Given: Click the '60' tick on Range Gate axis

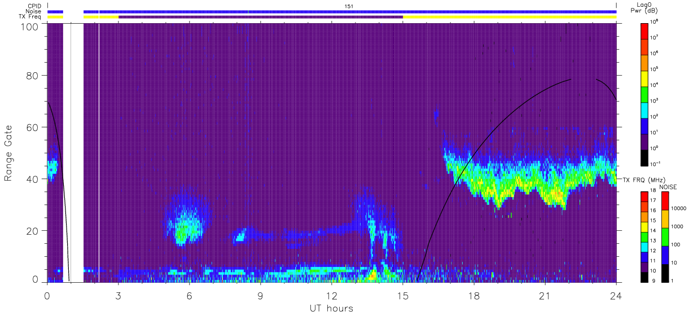Looking at the screenshot, I should click(x=33, y=127).
